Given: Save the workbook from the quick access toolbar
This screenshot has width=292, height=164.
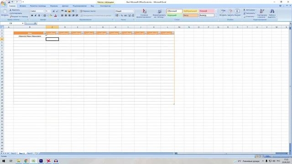Looking at the screenshot, I should (9, 2).
